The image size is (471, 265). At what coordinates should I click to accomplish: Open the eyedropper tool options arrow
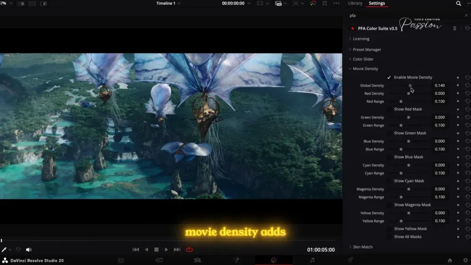pyautogui.click(x=10, y=250)
